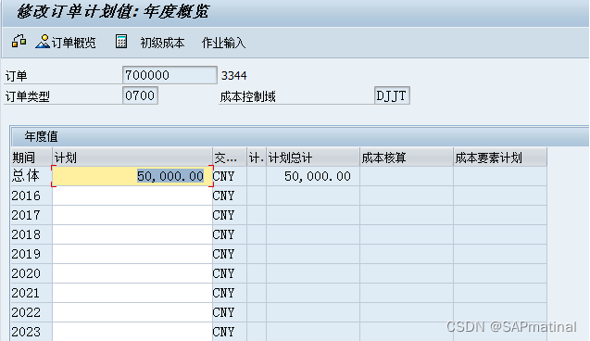Click the 2021 plan input field
Viewport: 590px width, 341px height.
132,293
